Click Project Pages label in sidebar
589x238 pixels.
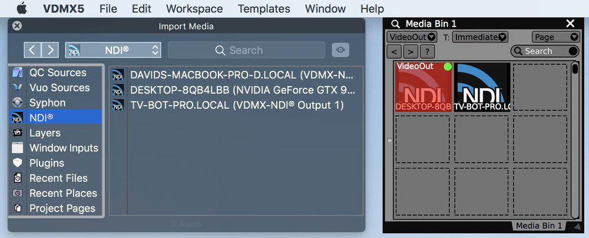(x=62, y=208)
